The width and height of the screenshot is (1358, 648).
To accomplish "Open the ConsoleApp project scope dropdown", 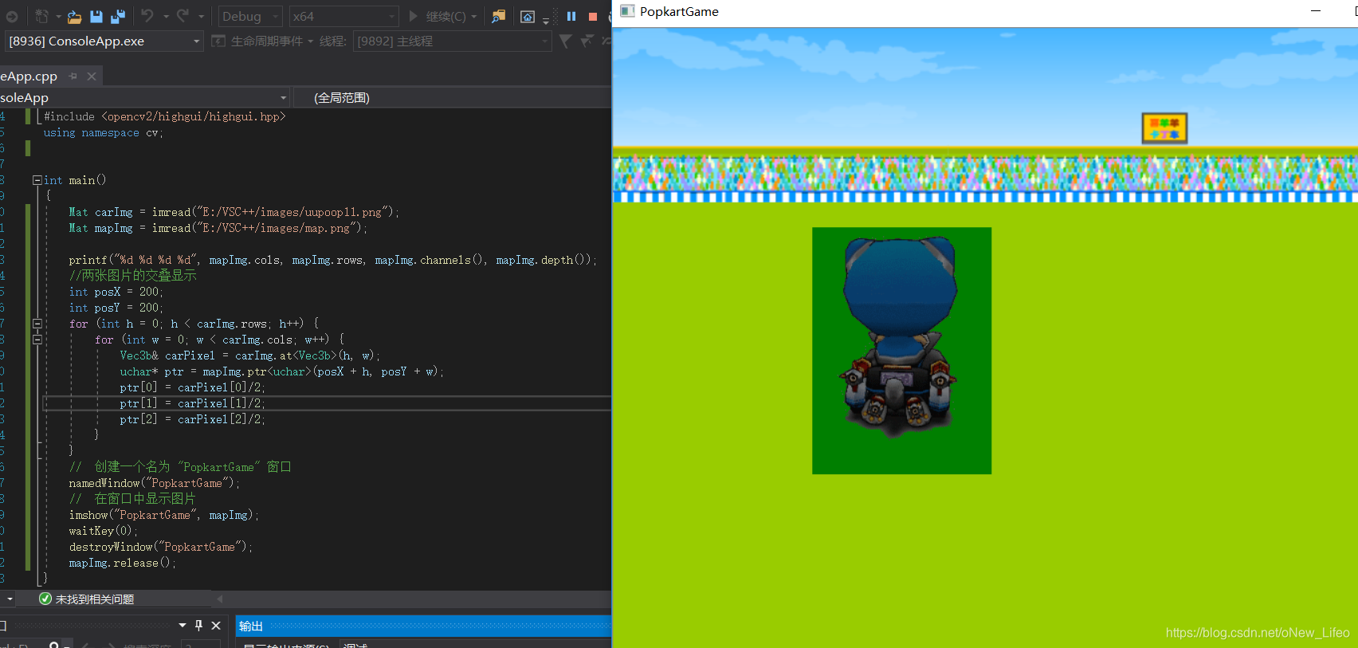I will point(144,97).
